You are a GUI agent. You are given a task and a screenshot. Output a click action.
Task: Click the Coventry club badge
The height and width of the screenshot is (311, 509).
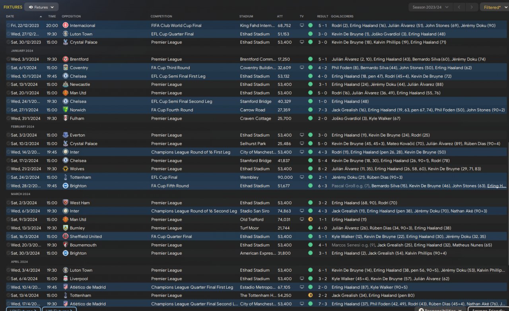click(66, 68)
